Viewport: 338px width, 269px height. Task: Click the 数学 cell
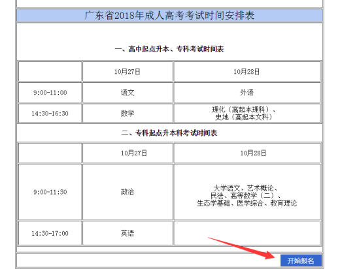pos(127,114)
